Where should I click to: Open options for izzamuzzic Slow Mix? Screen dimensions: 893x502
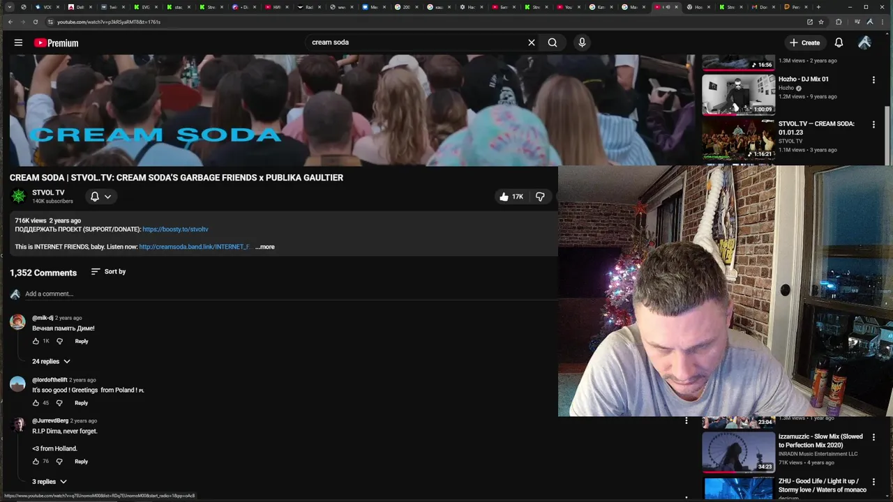pyautogui.click(x=873, y=437)
